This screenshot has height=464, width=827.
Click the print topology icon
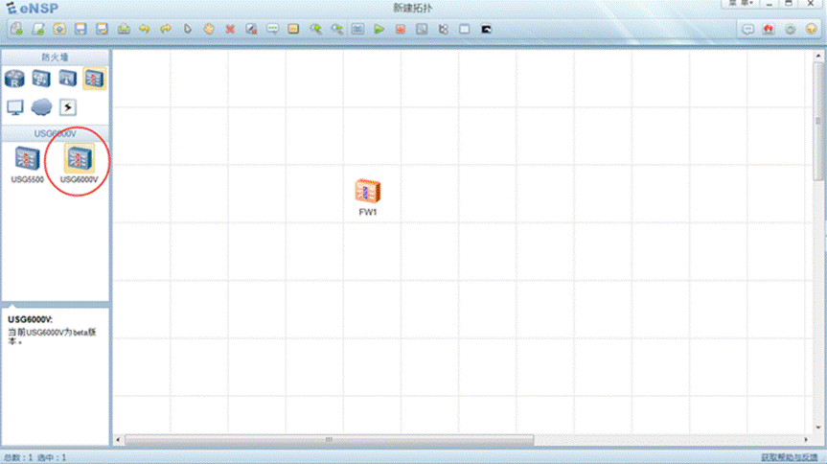pos(124,29)
